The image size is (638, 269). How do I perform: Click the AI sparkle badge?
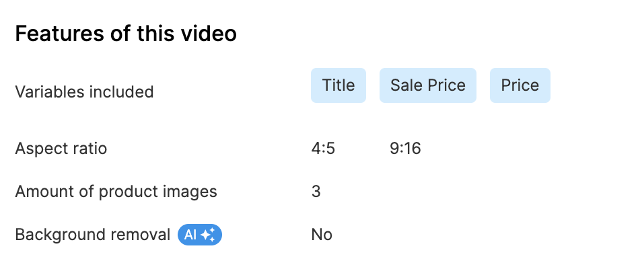[x=200, y=235]
